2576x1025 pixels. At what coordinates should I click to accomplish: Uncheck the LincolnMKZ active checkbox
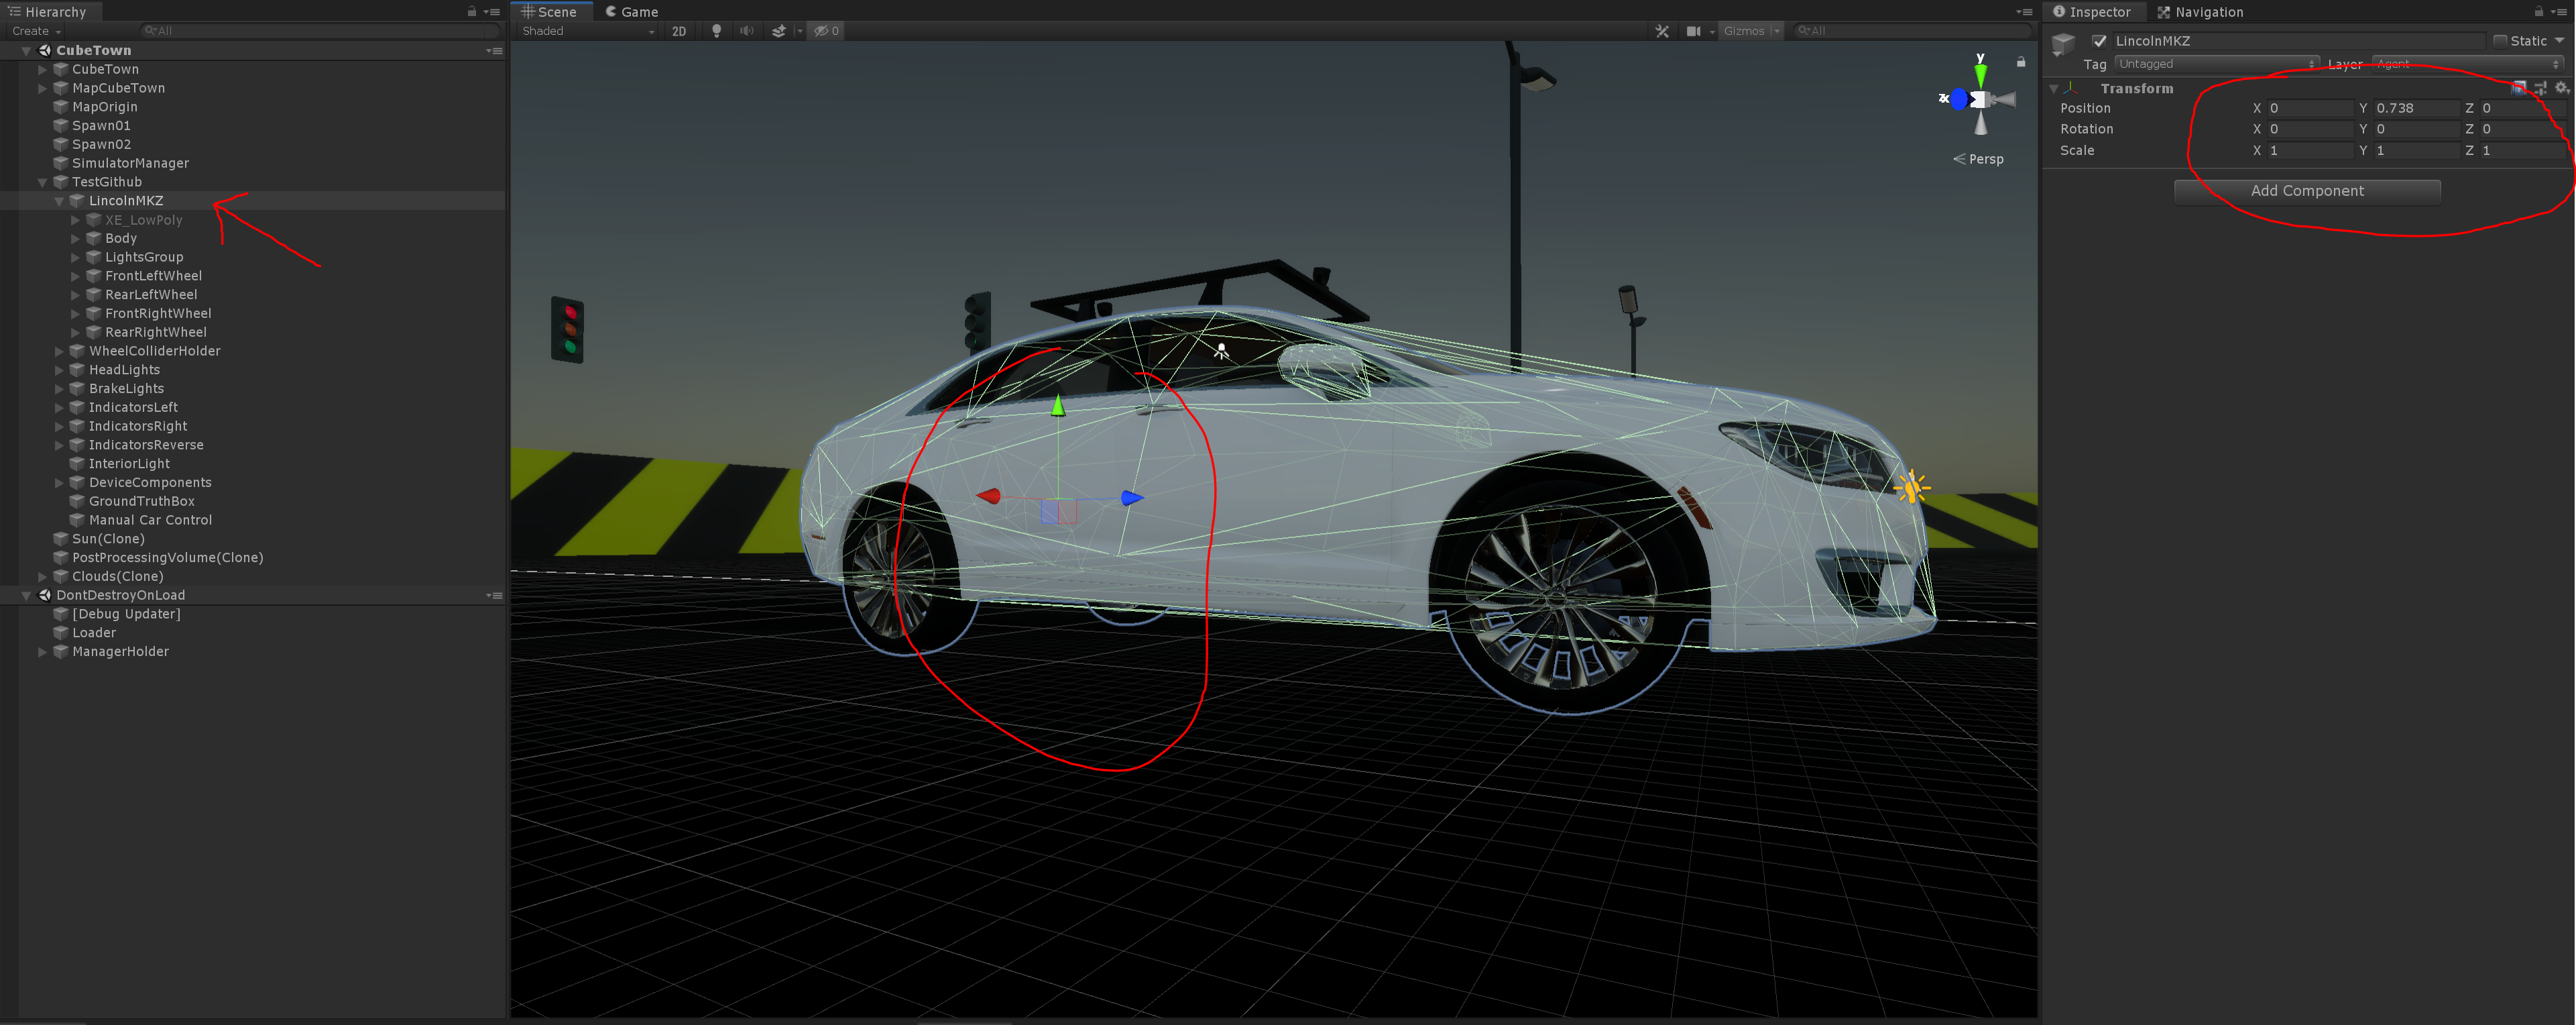tap(2100, 41)
